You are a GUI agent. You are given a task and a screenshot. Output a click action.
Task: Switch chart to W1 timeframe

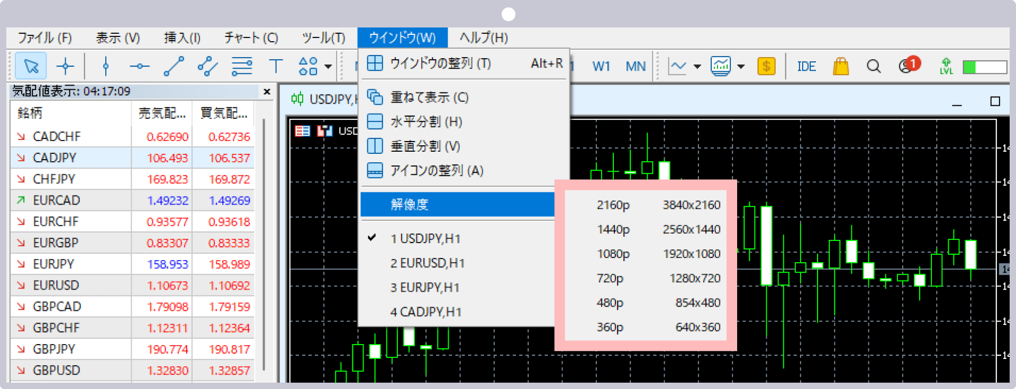tap(601, 67)
